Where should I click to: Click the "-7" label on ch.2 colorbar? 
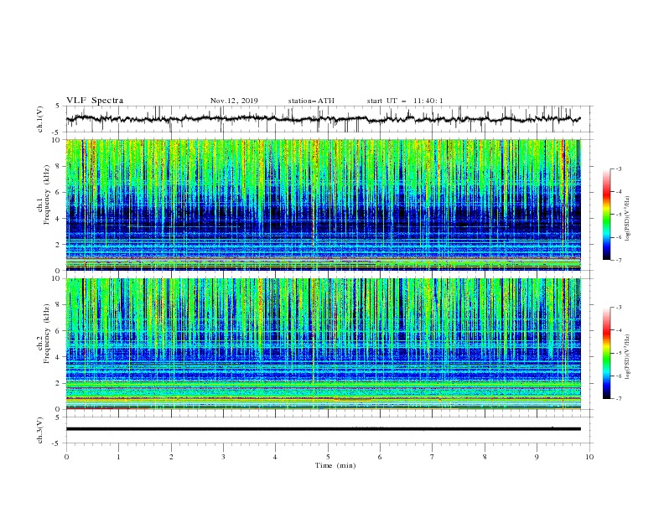(x=619, y=399)
